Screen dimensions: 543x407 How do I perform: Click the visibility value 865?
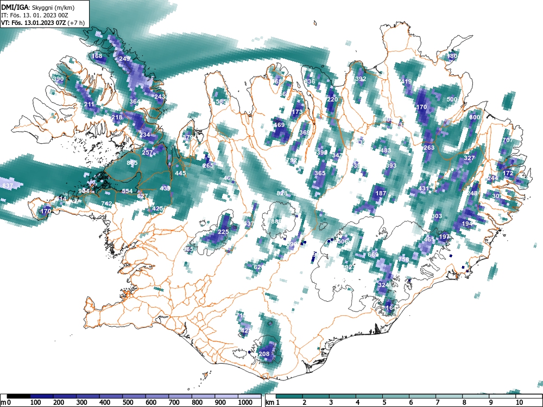132,163
